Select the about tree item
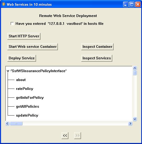Image resolution: width=142 pixels, height=144 pixels. (21, 80)
